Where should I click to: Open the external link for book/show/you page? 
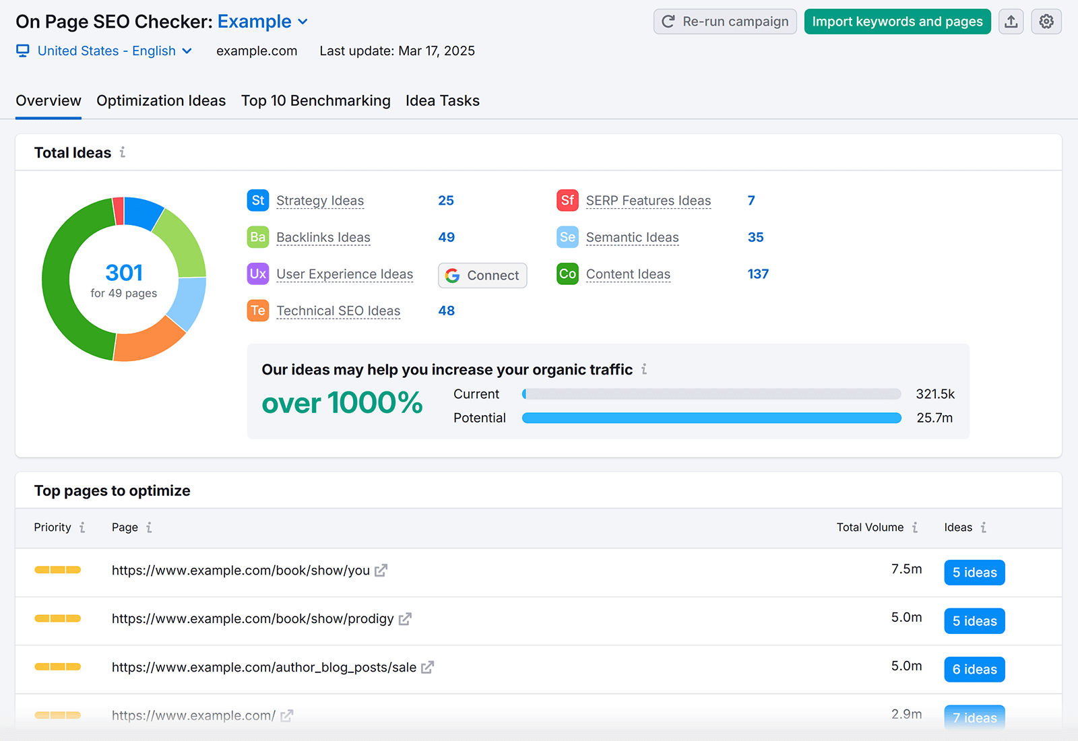point(381,570)
